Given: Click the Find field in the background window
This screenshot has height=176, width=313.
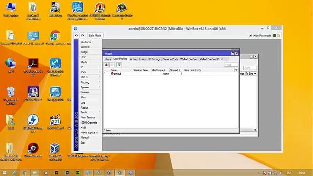Looking at the screenshot, I should tap(250, 68).
